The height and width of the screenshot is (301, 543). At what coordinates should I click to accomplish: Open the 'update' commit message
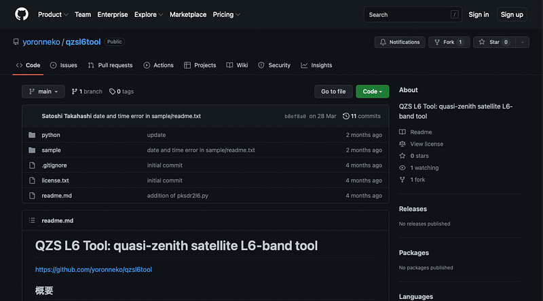pyautogui.click(x=156, y=135)
